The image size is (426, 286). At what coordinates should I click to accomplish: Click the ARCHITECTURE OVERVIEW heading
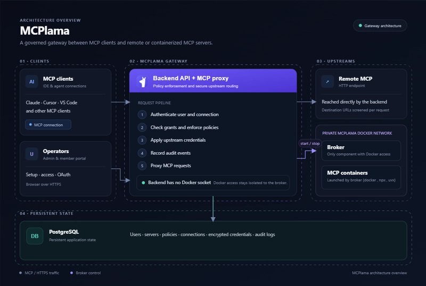click(50, 20)
